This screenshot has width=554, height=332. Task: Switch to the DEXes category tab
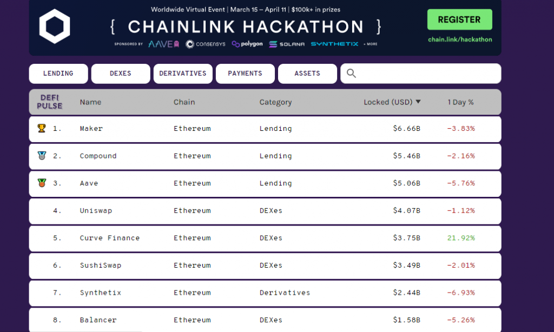tap(121, 74)
